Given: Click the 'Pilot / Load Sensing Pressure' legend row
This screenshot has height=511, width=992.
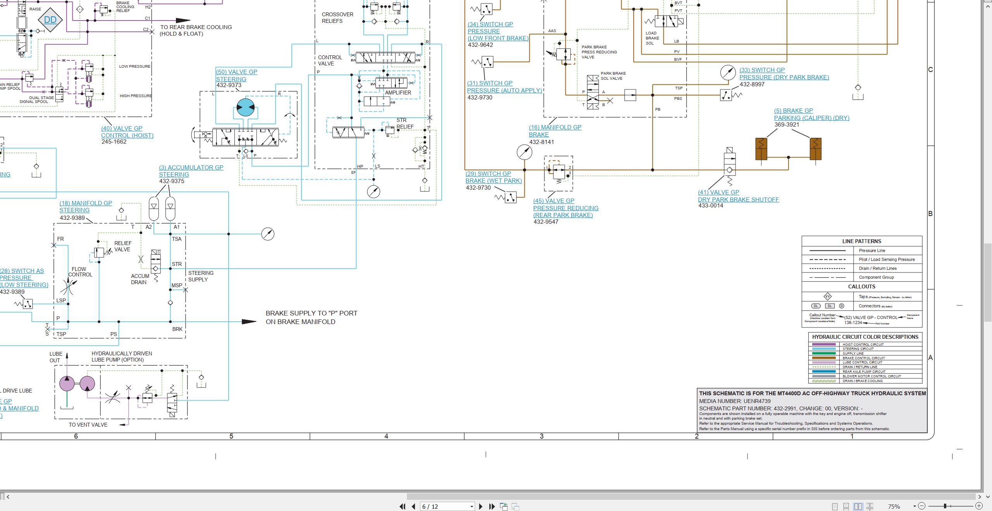Looking at the screenshot, I should tap(862, 259).
